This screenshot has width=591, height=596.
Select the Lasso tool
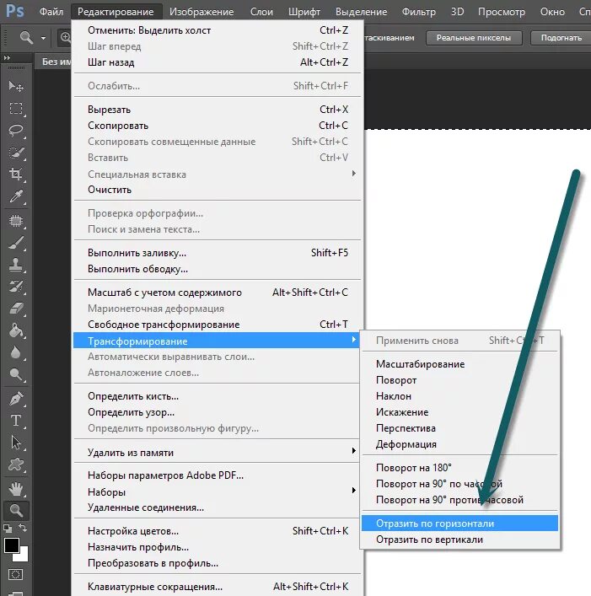pos(15,131)
